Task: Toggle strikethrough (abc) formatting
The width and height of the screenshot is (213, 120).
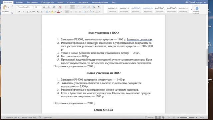Action: coord(34,12)
